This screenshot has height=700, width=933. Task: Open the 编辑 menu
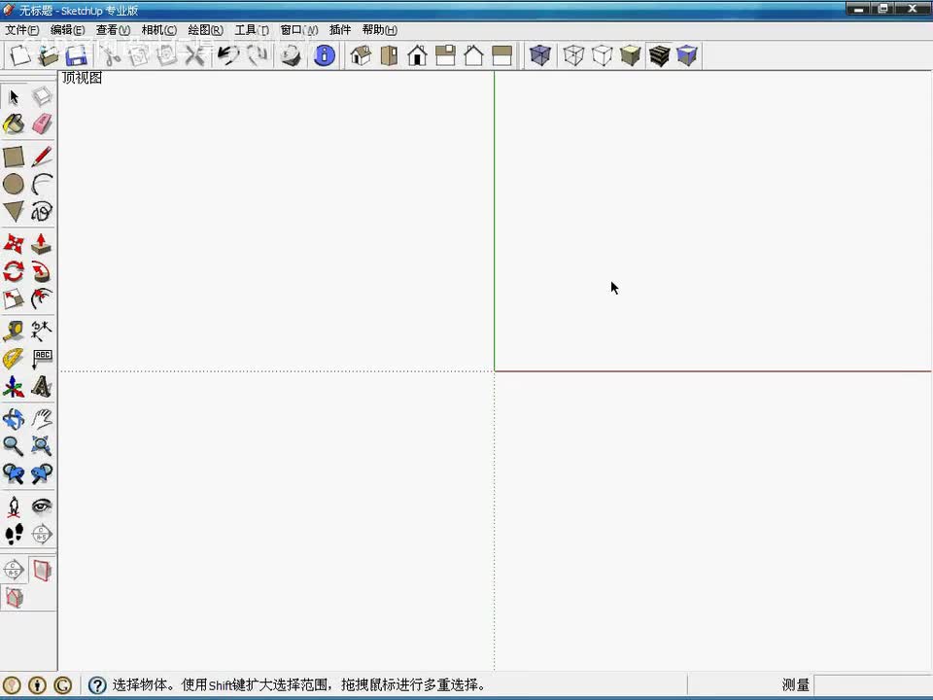click(x=67, y=30)
